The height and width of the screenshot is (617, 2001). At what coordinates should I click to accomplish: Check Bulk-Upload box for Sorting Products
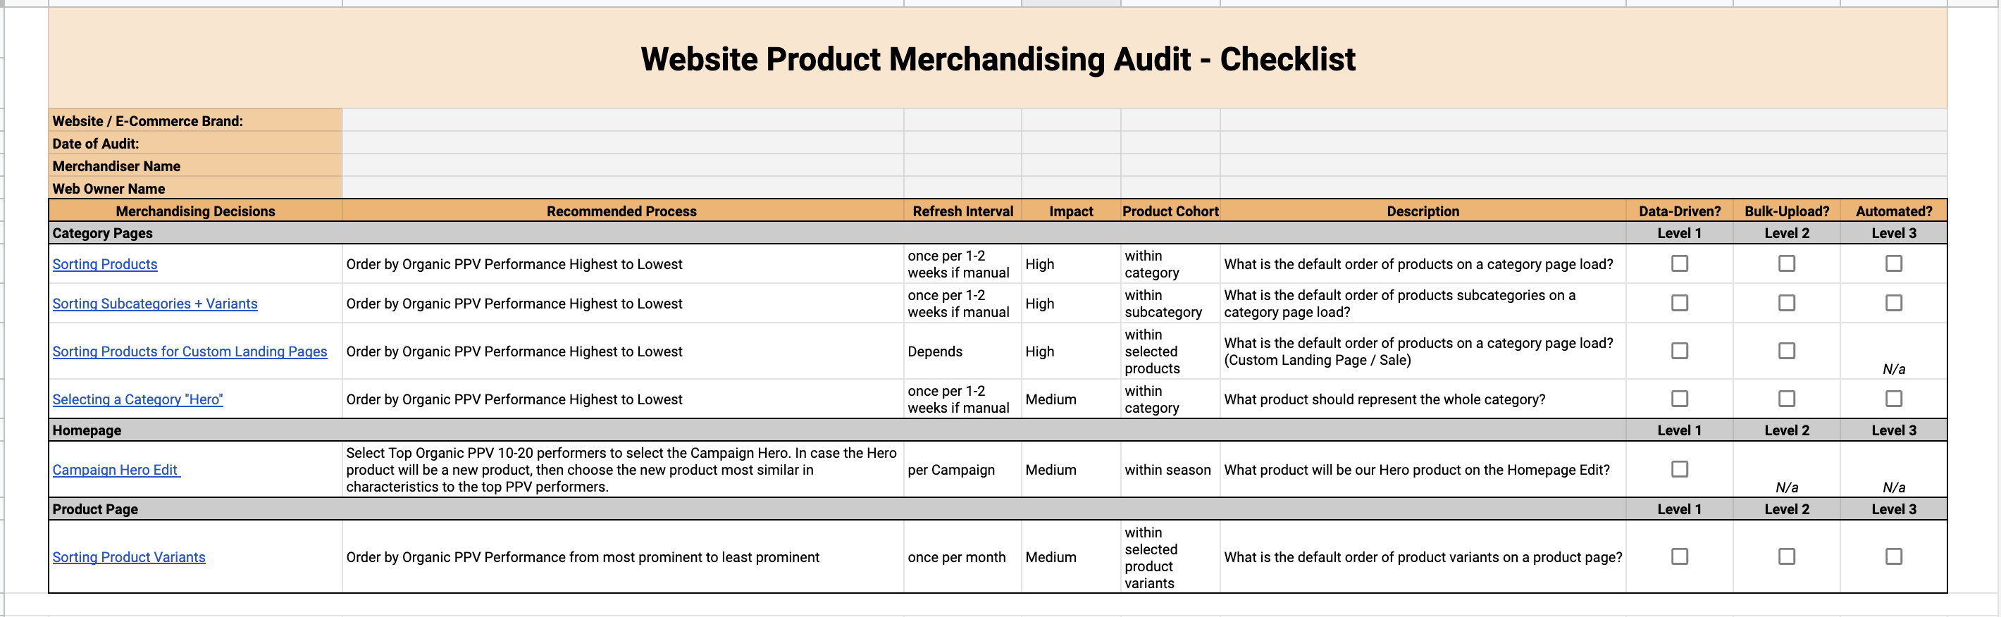point(1787,264)
